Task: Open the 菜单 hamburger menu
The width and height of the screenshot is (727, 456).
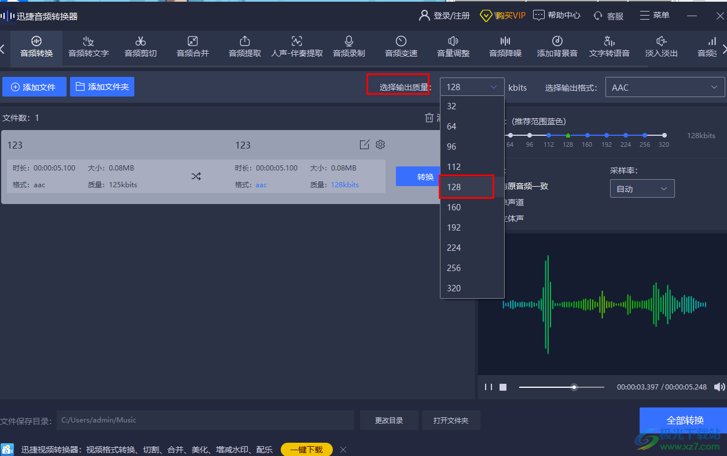Action: pos(655,16)
